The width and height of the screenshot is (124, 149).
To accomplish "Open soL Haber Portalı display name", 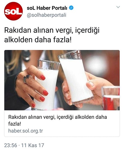I will coord(47,8).
